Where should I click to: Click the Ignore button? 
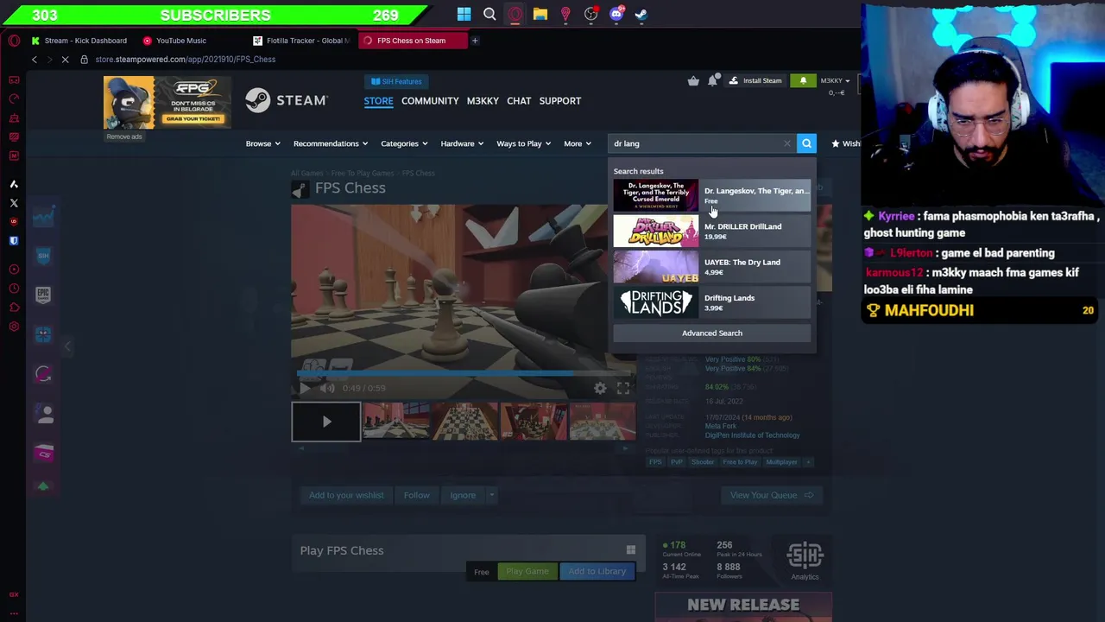click(x=463, y=495)
